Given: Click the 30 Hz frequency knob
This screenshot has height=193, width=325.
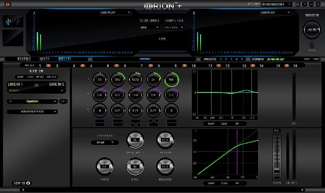Looking at the screenshot, I should point(100,80).
